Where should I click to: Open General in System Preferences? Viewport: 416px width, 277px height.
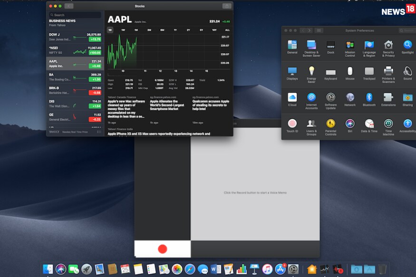pyautogui.click(x=292, y=47)
